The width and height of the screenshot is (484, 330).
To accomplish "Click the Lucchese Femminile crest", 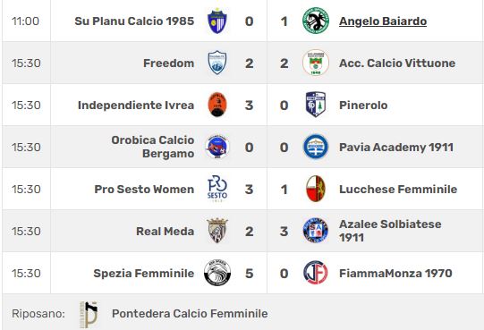I will [316, 189].
